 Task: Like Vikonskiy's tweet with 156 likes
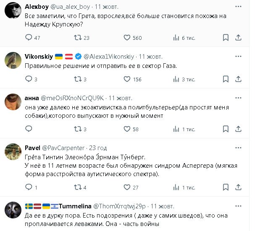point(127,79)
